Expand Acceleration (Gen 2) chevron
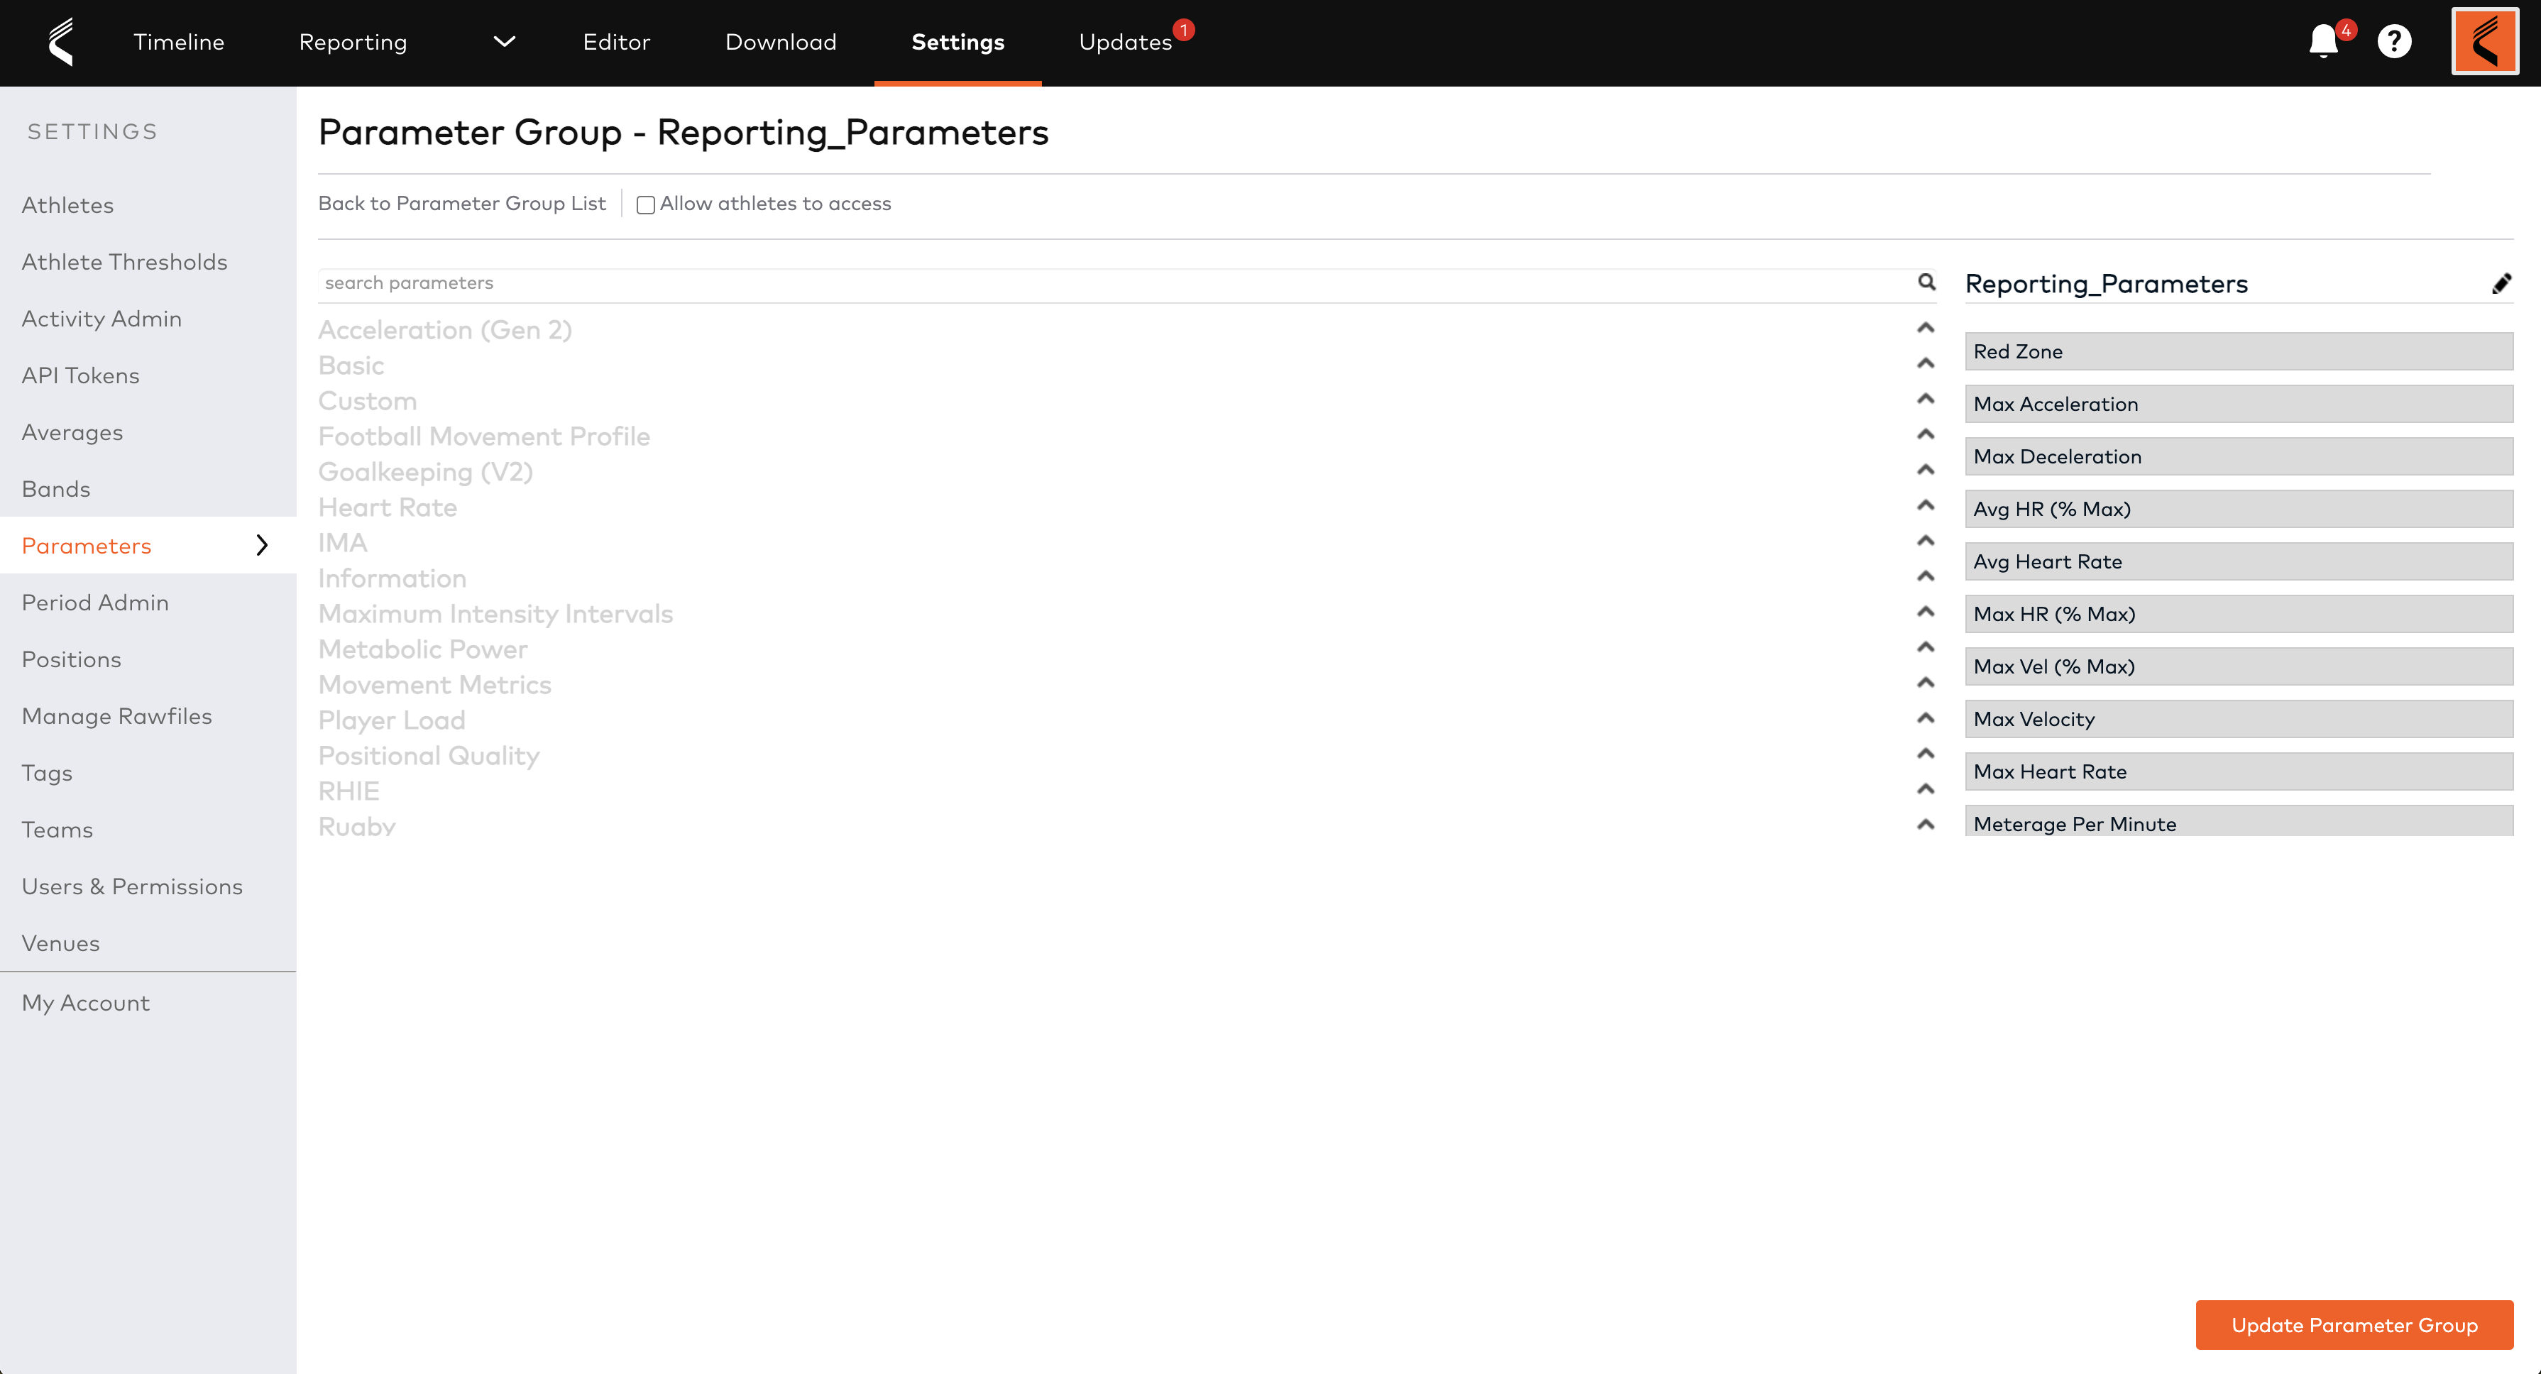 (x=1926, y=327)
